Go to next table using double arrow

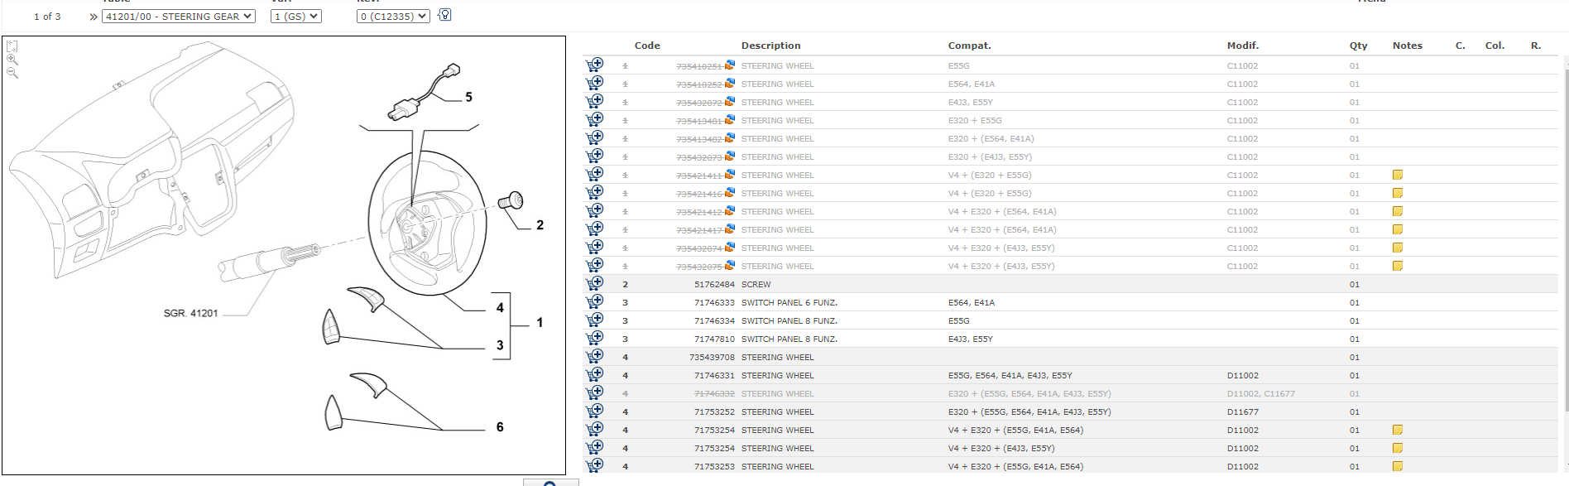[94, 17]
